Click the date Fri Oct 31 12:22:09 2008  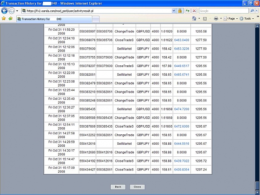click(x=62, y=74)
